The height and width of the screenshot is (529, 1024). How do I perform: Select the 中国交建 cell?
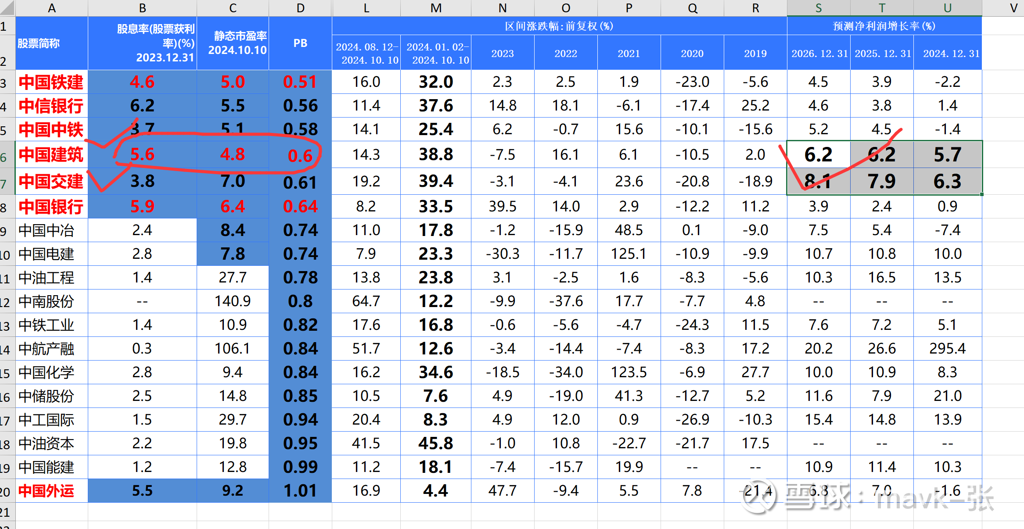[x=52, y=181]
